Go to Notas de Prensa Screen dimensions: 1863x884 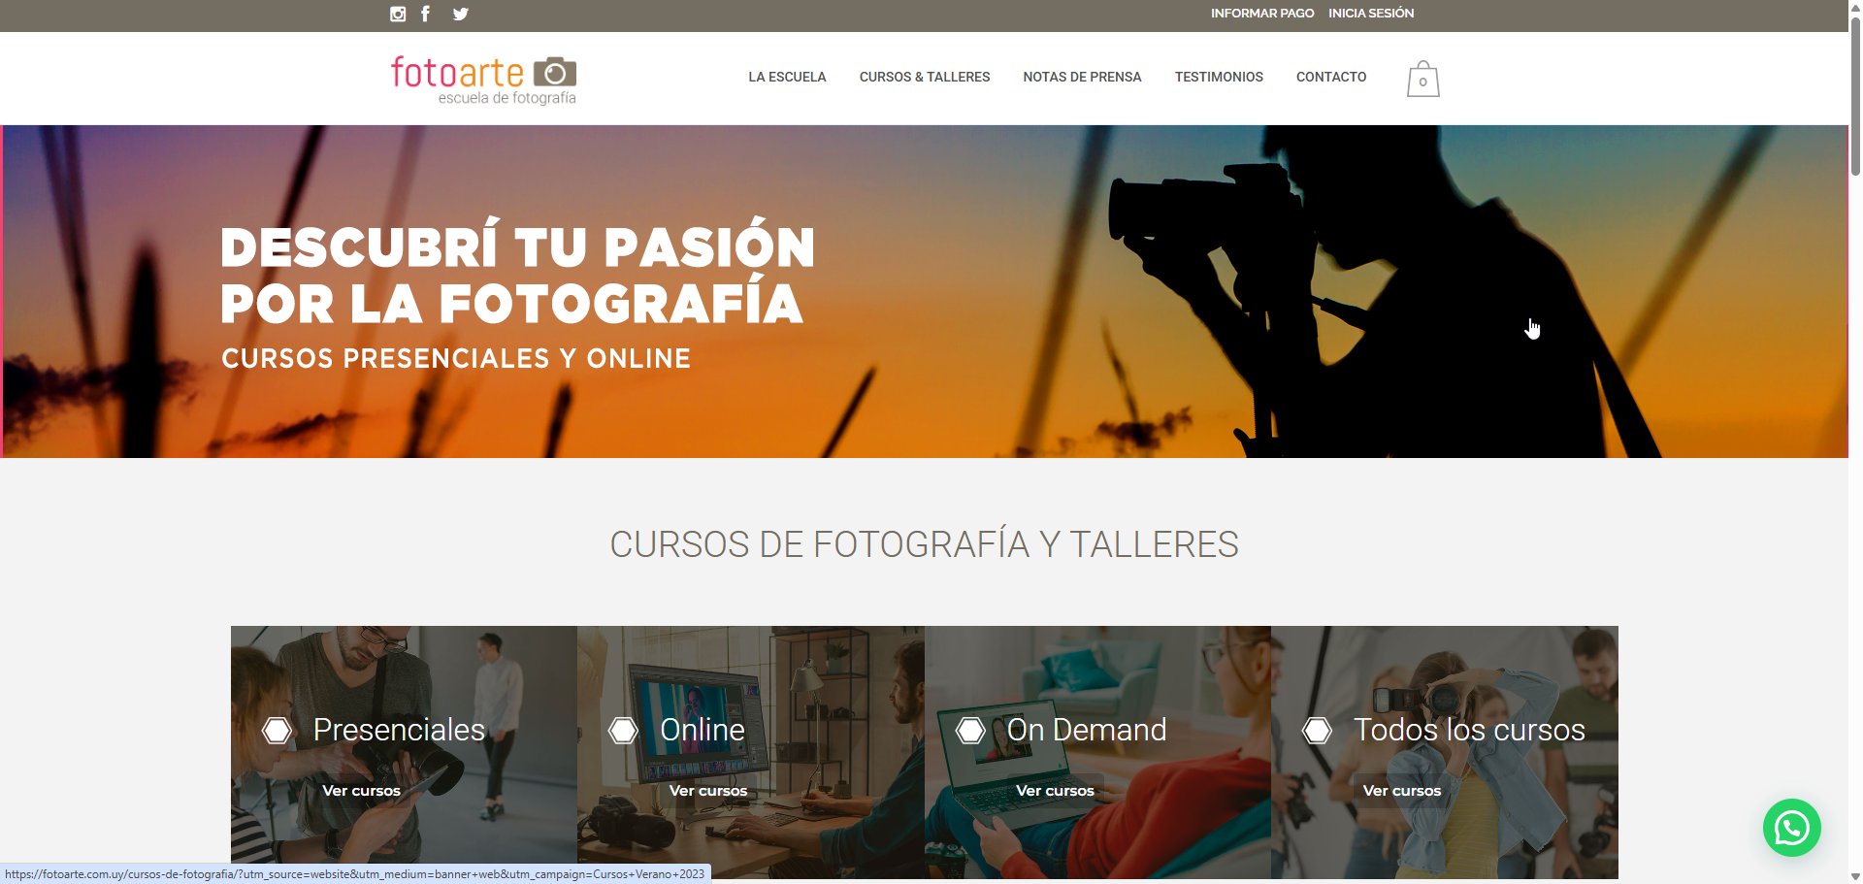(x=1082, y=77)
